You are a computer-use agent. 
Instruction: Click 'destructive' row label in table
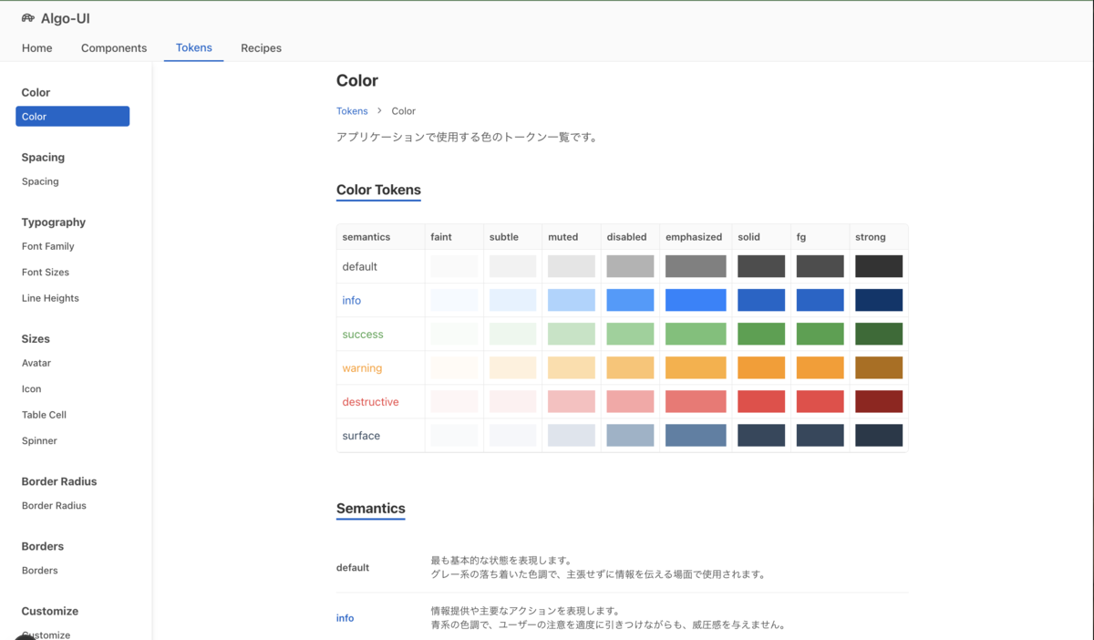(371, 401)
